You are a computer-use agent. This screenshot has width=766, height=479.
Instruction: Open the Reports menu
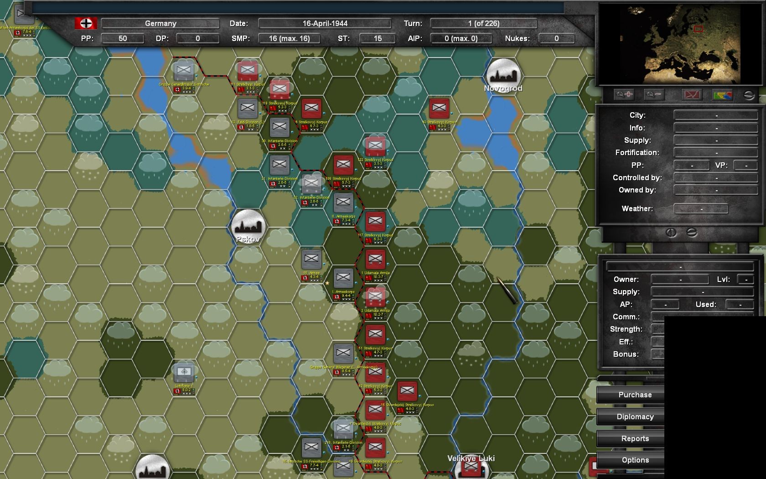tap(635, 438)
